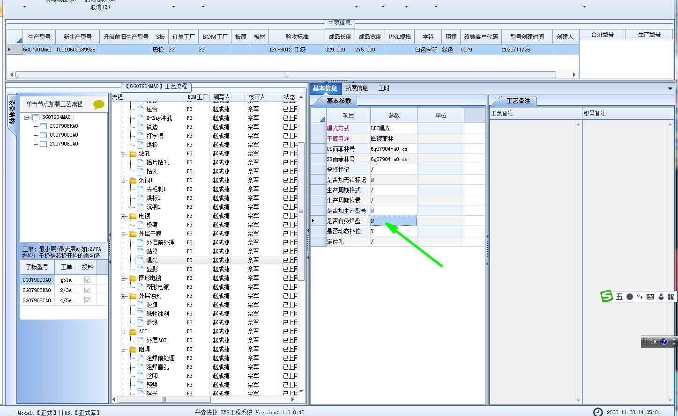Click the folder icon beside 图形电镀
This screenshot has width=678, height=416.
click(x=133, y=278)
